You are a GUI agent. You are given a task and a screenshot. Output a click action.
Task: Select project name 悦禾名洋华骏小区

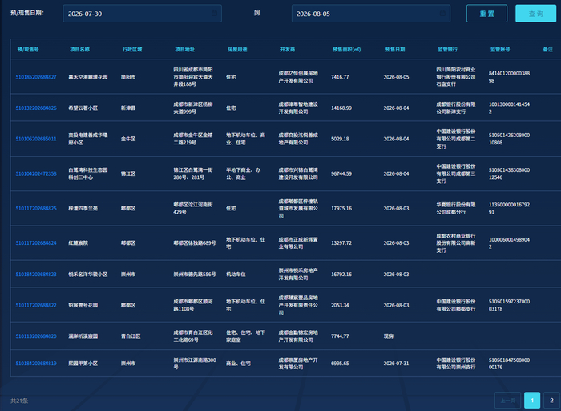point(88,275)
